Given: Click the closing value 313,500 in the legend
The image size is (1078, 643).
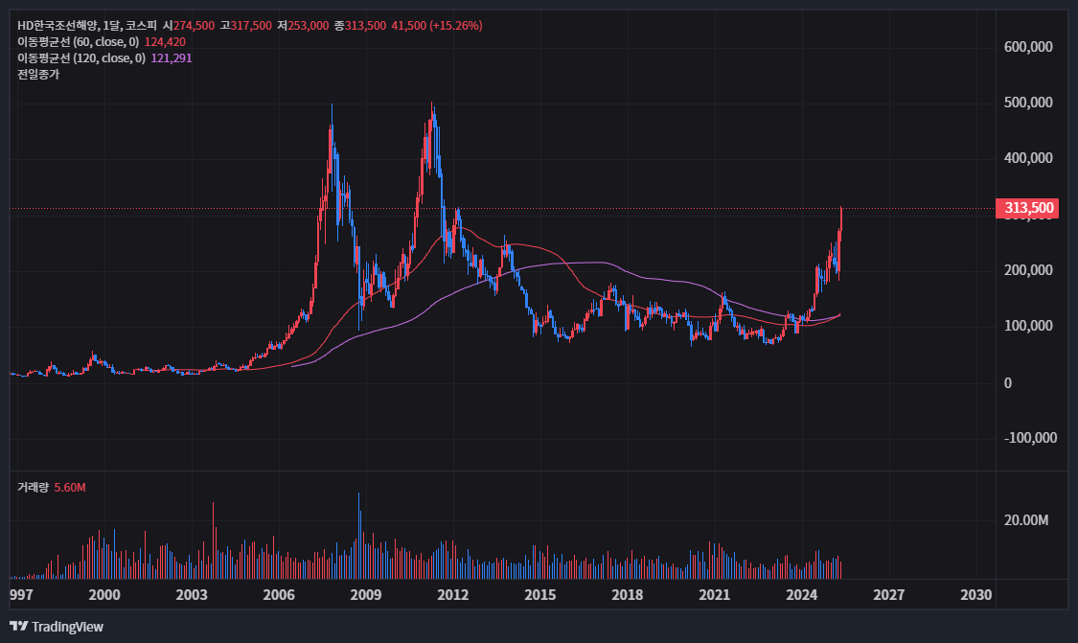Looking at the screenshot, I should (365, 26).
